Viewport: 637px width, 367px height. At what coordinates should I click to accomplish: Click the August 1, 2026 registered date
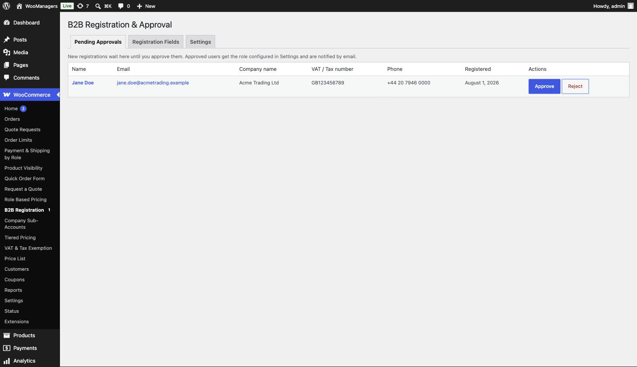[x=482, y=83]
